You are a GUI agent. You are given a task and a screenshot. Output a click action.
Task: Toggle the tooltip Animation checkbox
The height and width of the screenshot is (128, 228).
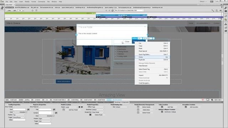[x=26, y=112]
